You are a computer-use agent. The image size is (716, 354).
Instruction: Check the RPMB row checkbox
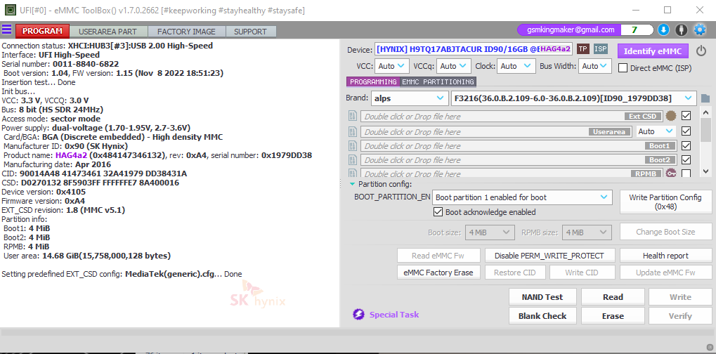coord(686,173)
